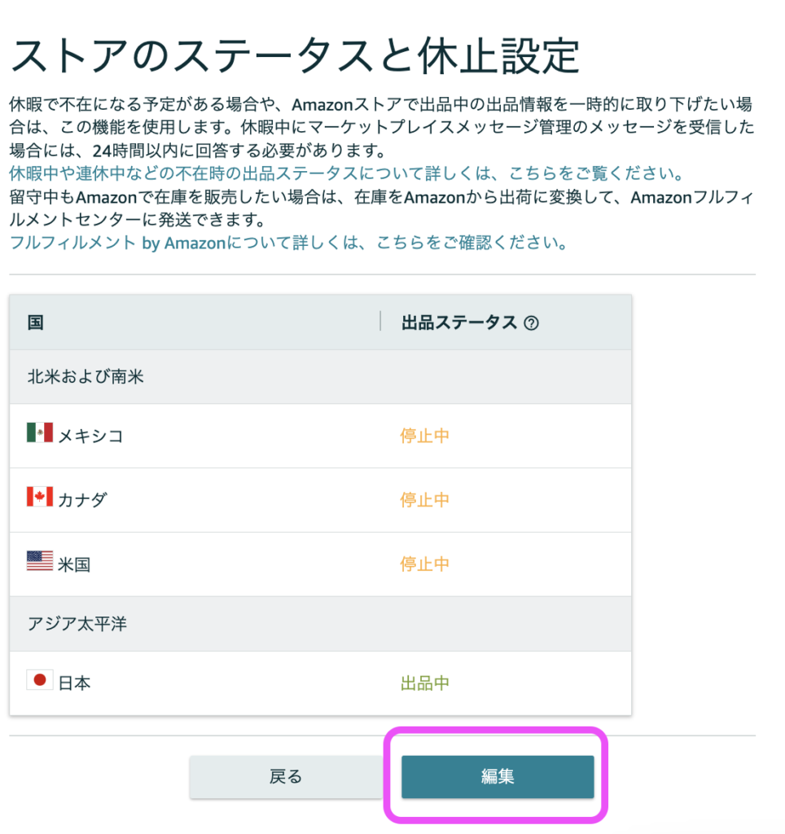Click 日本's 出品中 status
The height and width of the screenshot is (834, 785).
click(424, 683)
